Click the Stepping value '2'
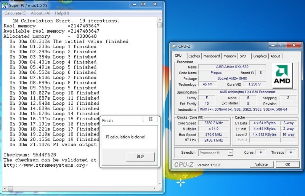 pyautogui.click(x=288, y=98)
